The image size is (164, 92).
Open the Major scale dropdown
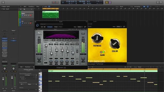pos(30,84)
